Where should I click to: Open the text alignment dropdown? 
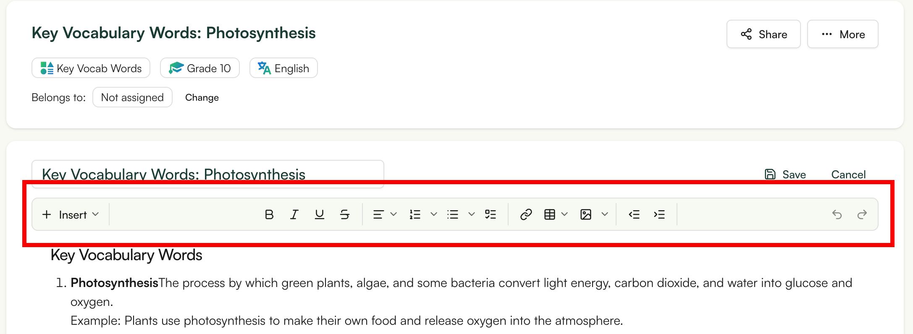[394, 214]
